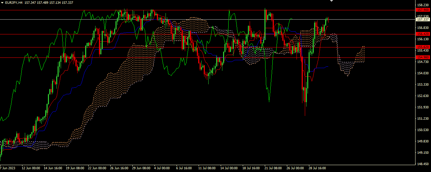Click the 14 Jul 00:00 time label
Screen dimensions: 431x172
[x=229, y=169]
